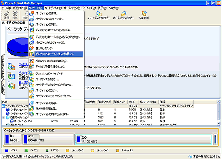Choose 差分バックアップ menu entry
This screenshot has width=222, height=166.
(56, 48)
